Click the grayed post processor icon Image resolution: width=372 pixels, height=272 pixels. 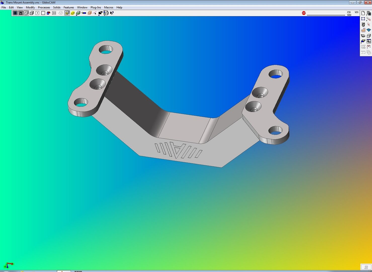coord(363,47)
